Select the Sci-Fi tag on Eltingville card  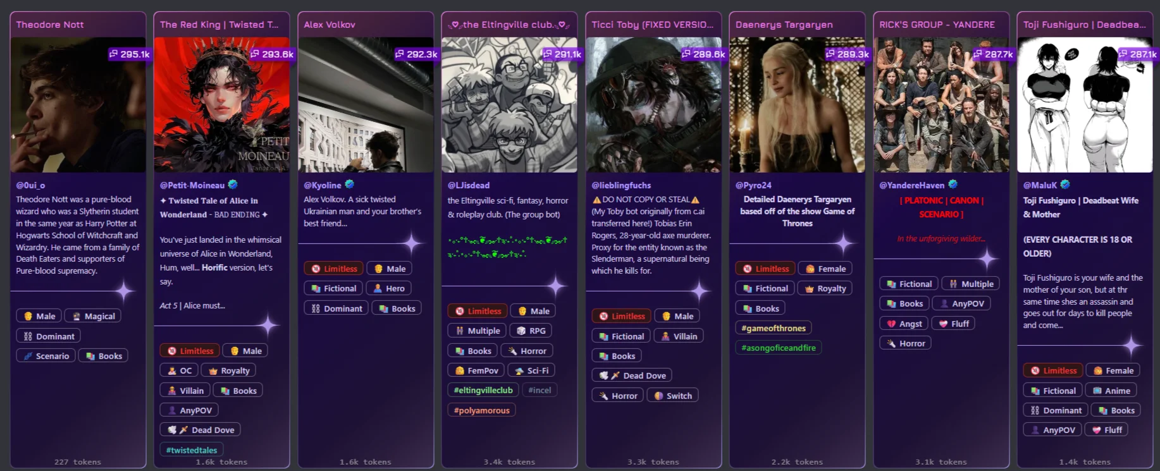531,370
